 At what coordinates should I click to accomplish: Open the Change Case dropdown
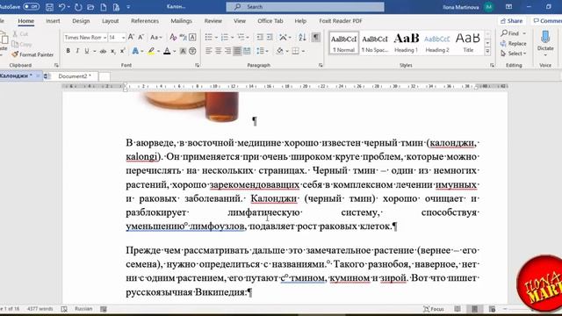[x=156, y=37]
